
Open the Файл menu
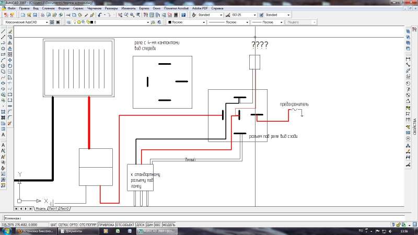tap(11, 8)
